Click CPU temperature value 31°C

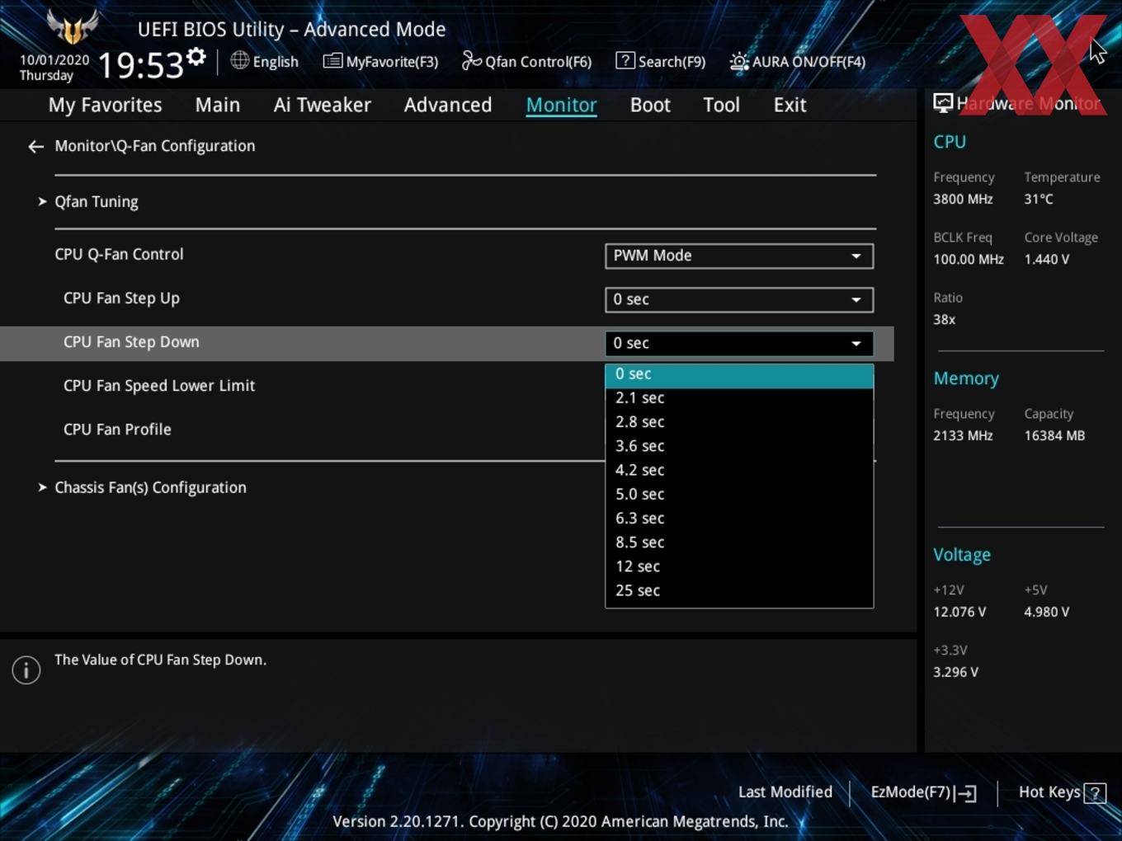pyautogui.click(x=1039, y=200)
